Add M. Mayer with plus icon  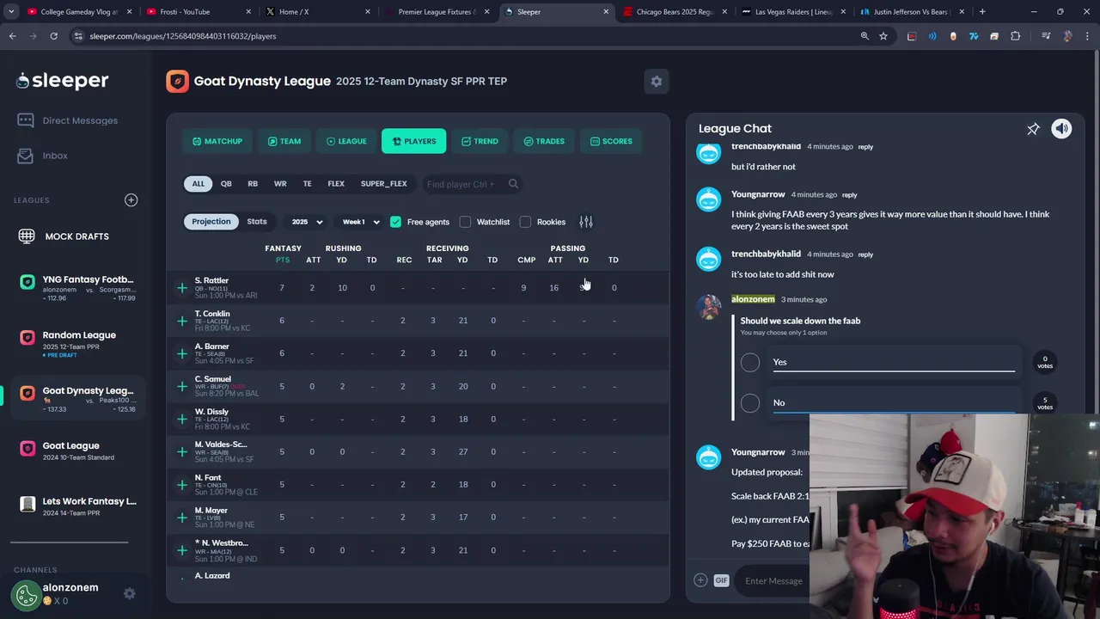[182, 517]
